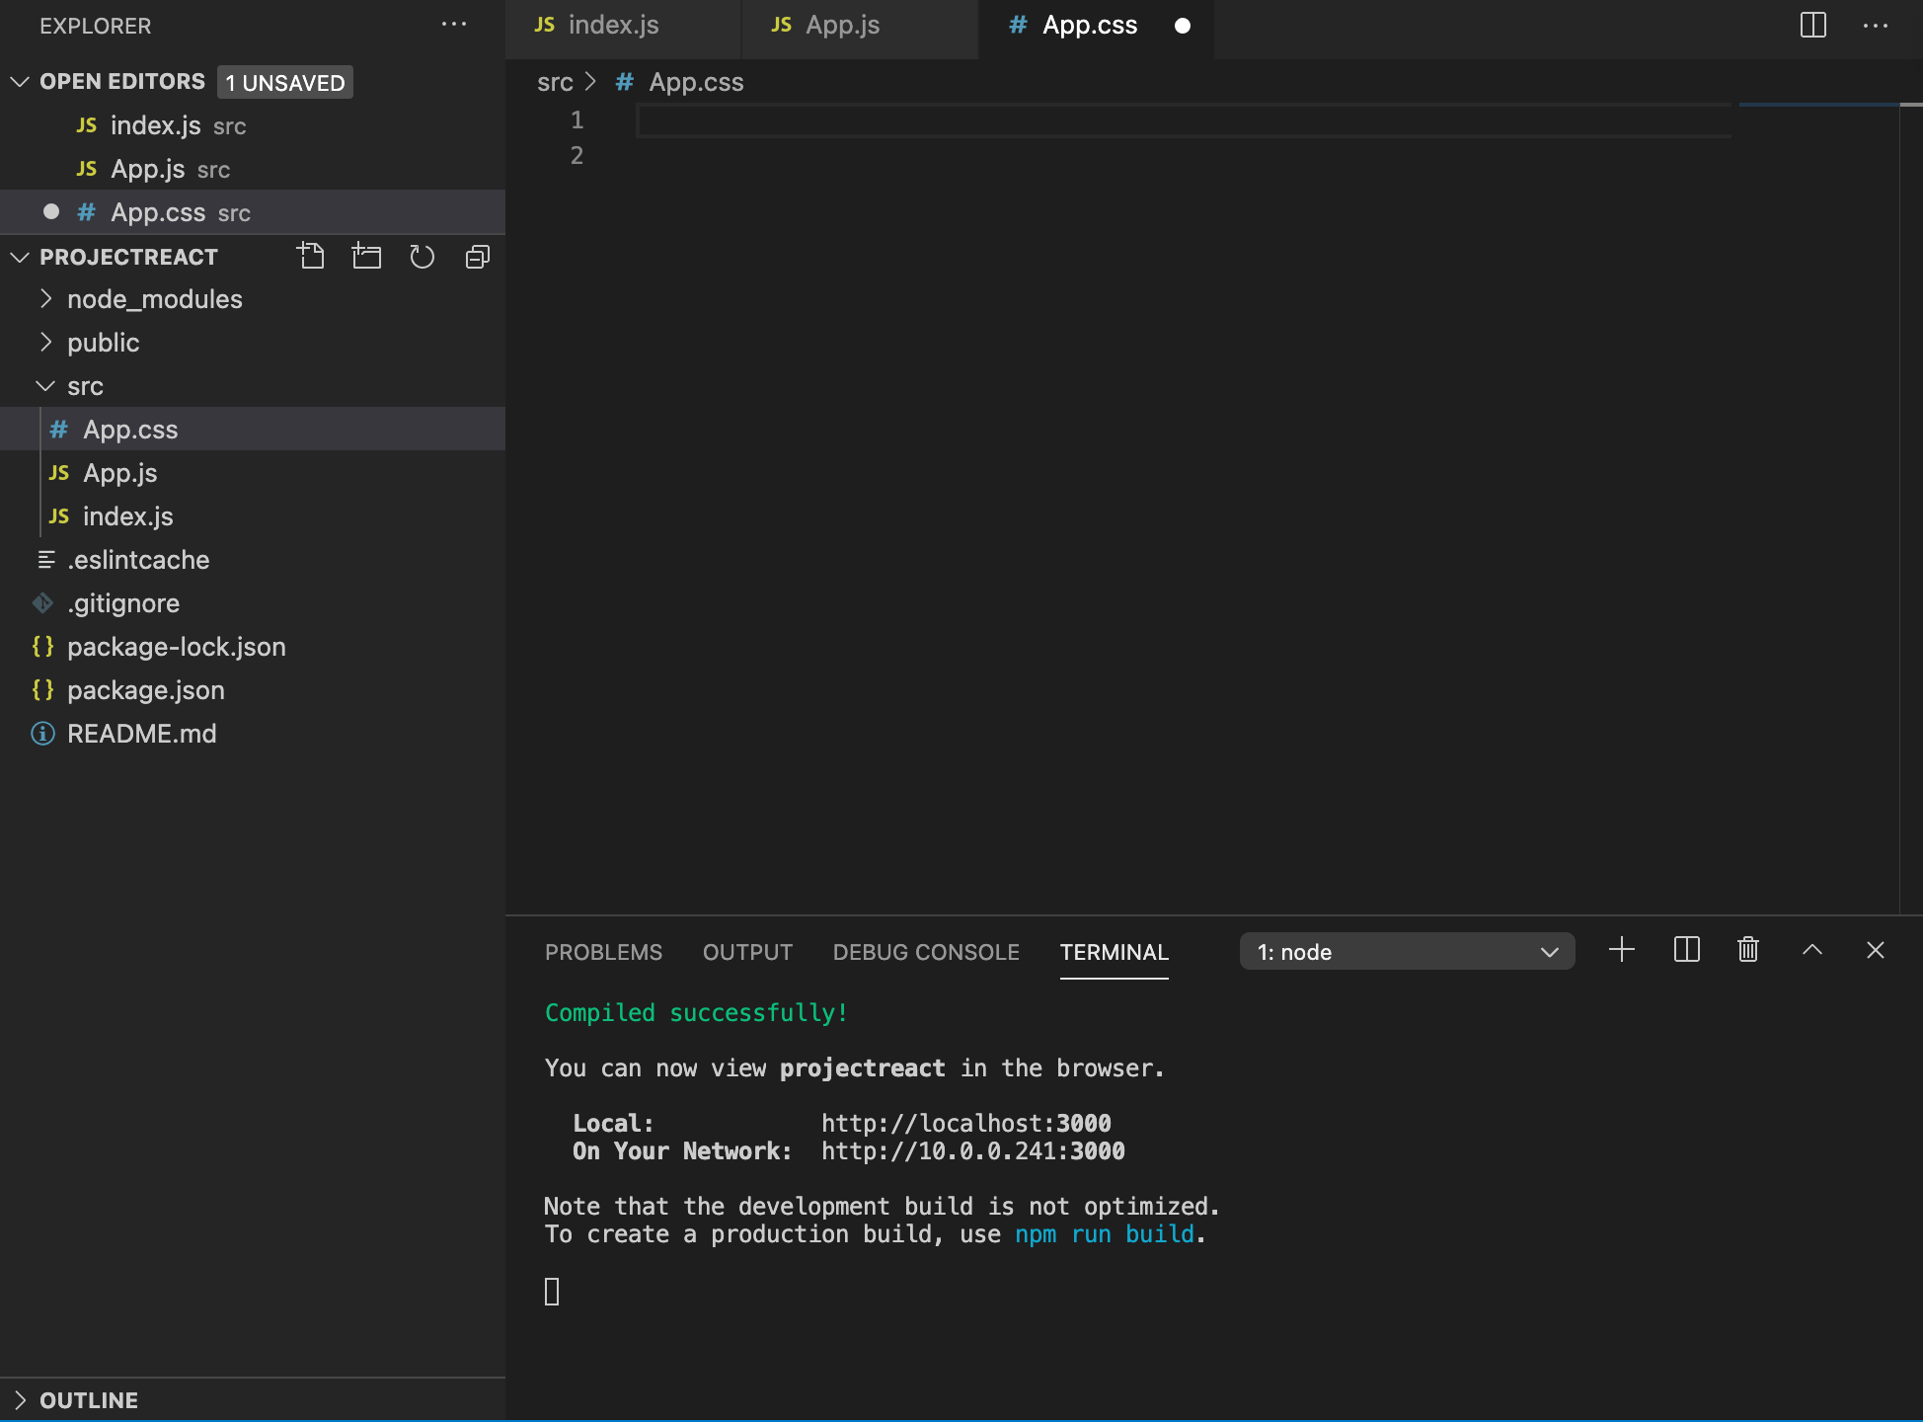Open App.css file under src folder

pos(253,430)
